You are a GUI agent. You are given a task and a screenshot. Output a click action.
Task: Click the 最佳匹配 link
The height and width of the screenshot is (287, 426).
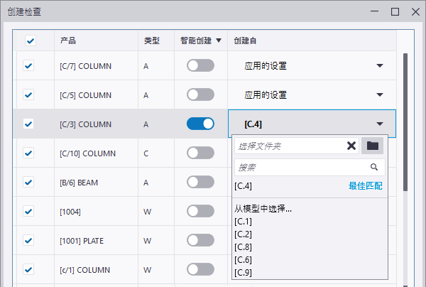(366, 186)
